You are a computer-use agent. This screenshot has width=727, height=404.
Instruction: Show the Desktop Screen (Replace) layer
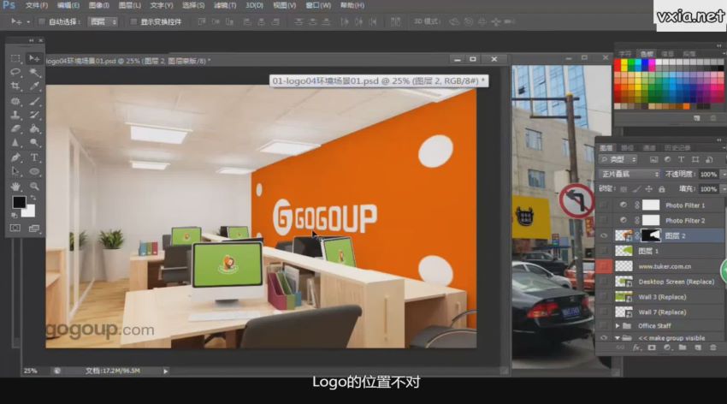click(604, 282)
